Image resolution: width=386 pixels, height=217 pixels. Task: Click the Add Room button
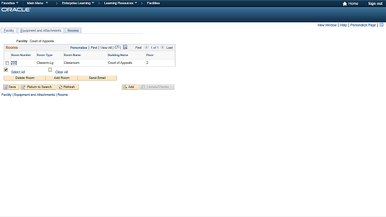coord(62,78)
